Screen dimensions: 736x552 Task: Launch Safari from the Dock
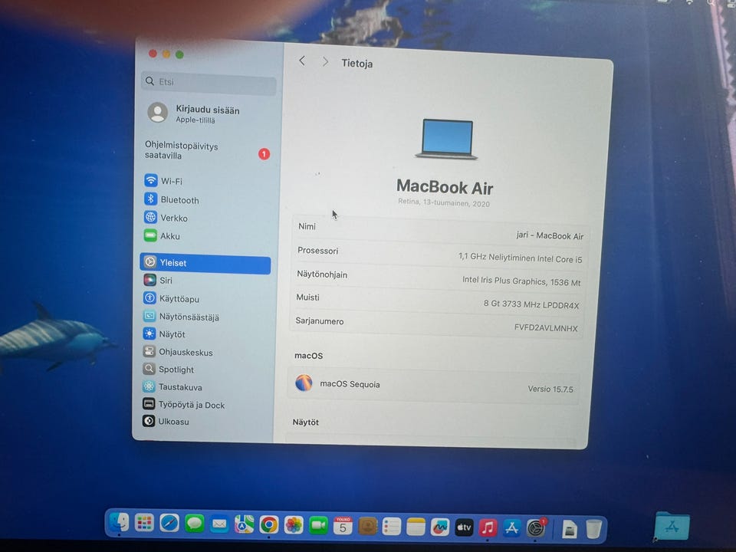(169, 523)
